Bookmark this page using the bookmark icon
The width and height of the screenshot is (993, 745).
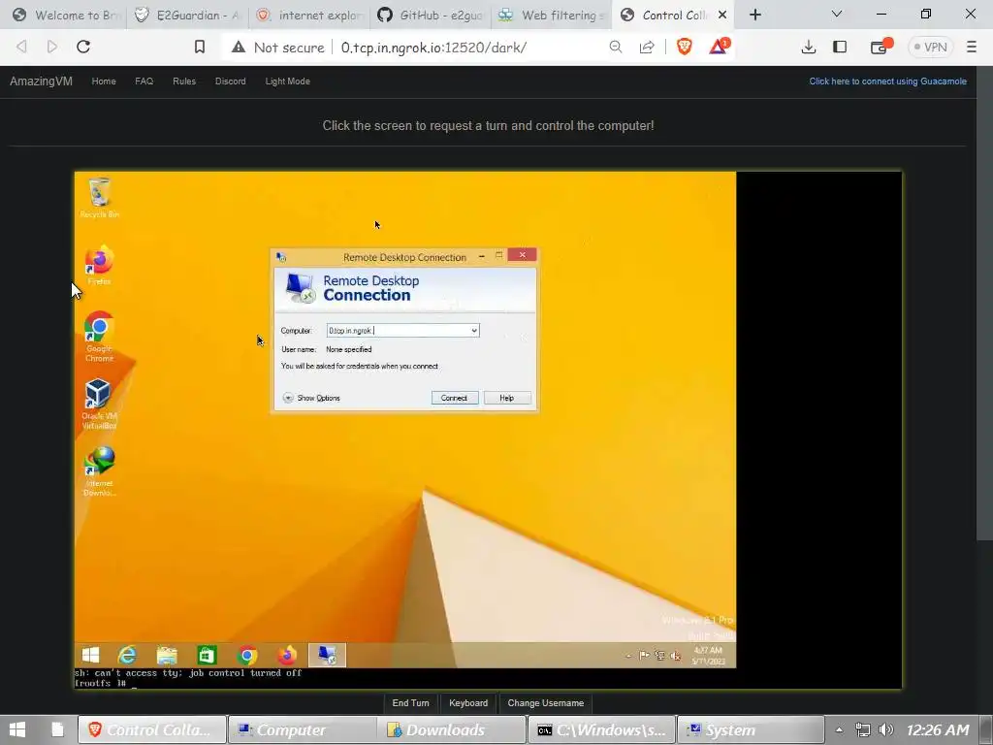point(200,47)
